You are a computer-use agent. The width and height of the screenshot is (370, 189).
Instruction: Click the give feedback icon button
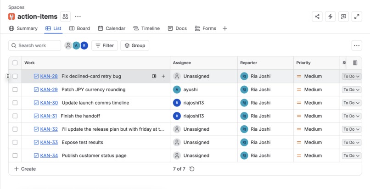point(343,17)
